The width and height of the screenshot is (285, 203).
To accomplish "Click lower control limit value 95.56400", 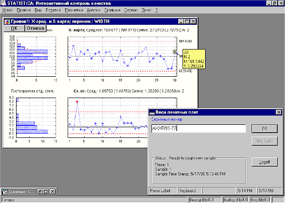I will (x=185, y=71).
